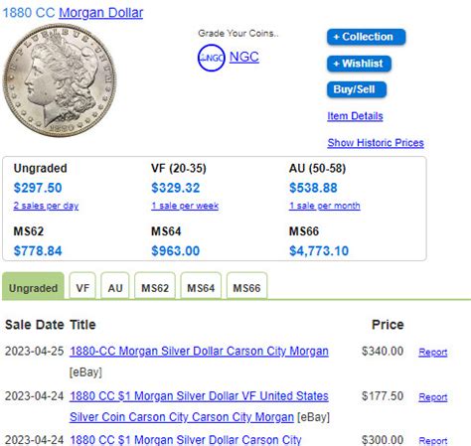Viewport: 471px width, 446px height.
Task: Select AU price $538.88
Action: (x=313, y=188)
